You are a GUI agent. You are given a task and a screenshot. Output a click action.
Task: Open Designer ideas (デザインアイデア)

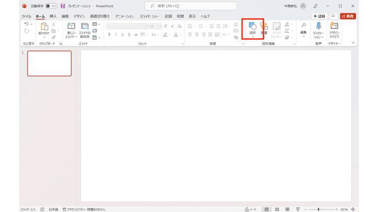pos(334,30)
